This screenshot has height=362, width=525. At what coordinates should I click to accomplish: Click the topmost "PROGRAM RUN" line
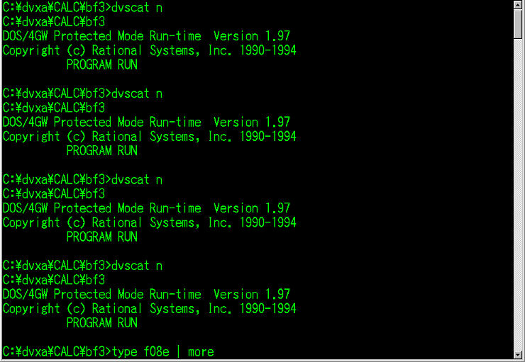pyautogui.click(x=101, y=65)
